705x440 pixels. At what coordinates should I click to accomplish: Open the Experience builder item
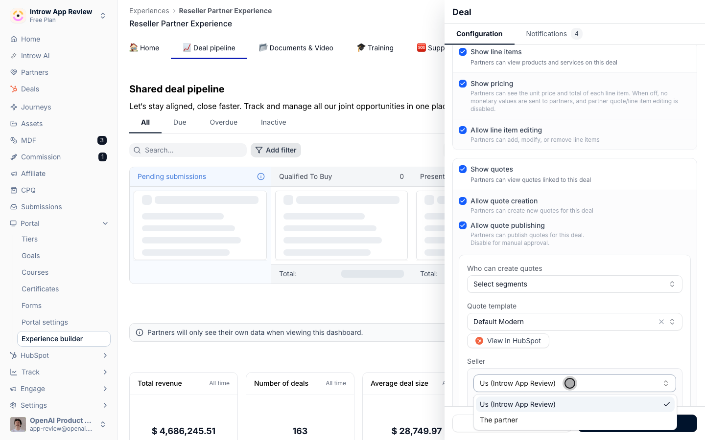click(x=64, y=339)
